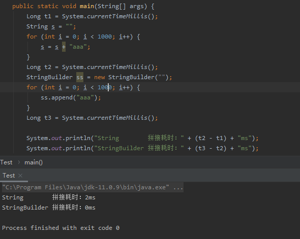Click the 'Long t1' declaration line

[92, 16]
